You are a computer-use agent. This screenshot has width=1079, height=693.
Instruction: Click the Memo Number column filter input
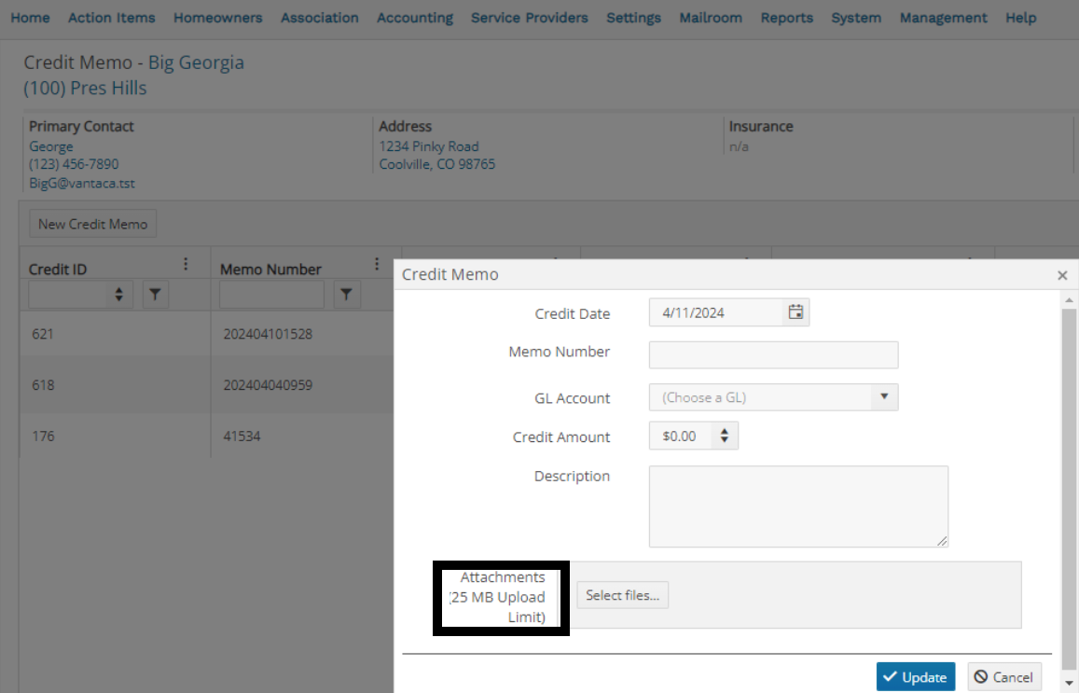click(271, 295)
